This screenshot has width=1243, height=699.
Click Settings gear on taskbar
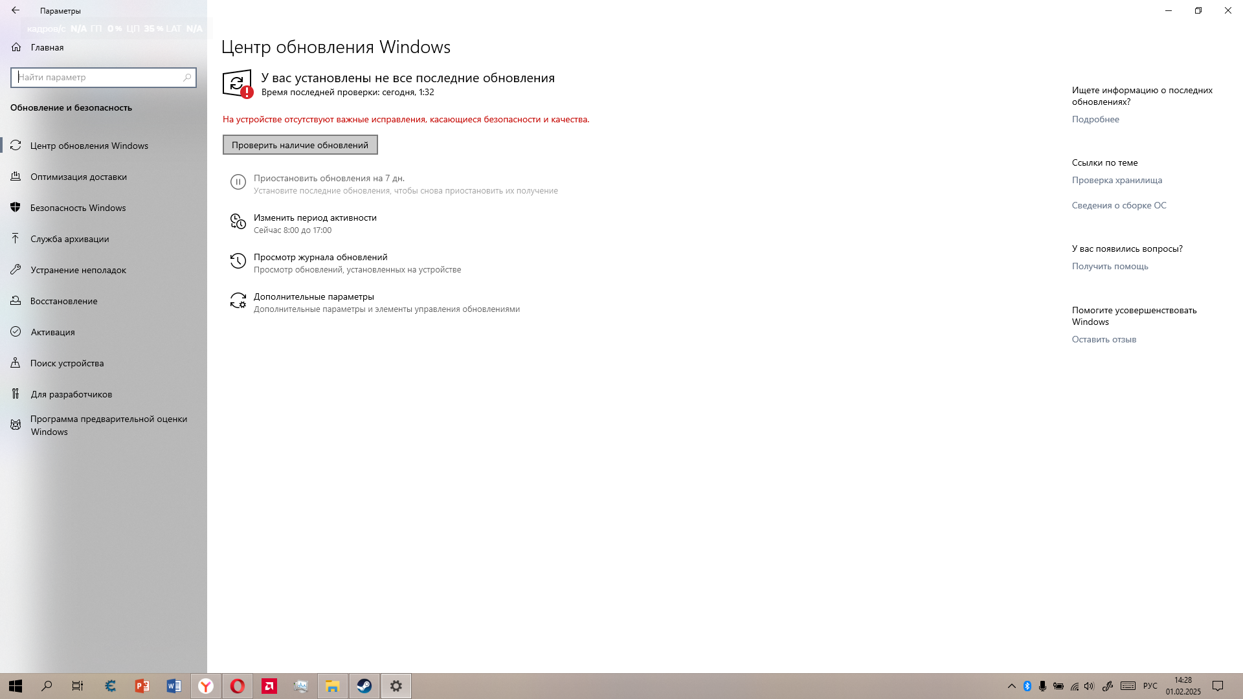(396, 686)
